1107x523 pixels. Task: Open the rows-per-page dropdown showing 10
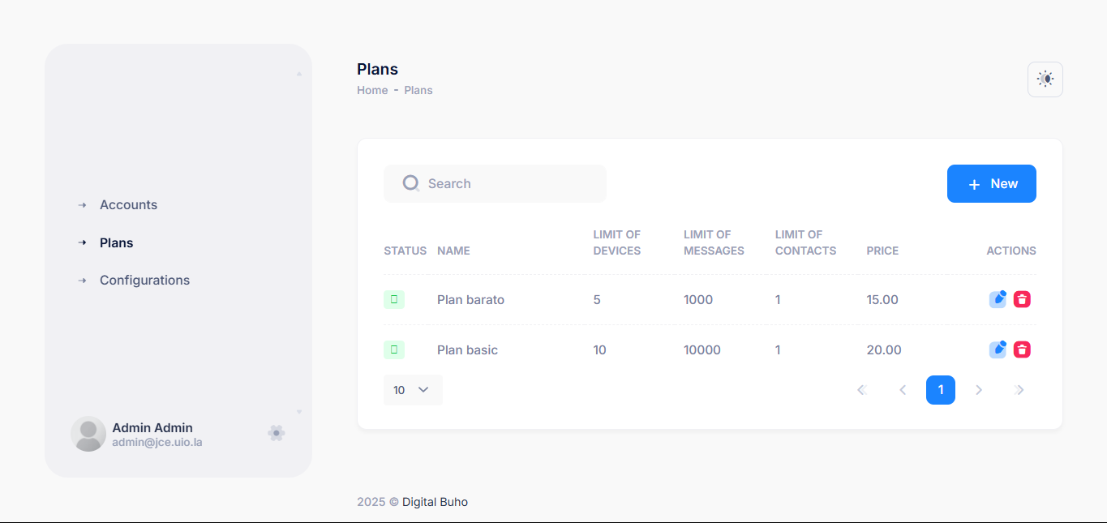(x=413, y=390)
